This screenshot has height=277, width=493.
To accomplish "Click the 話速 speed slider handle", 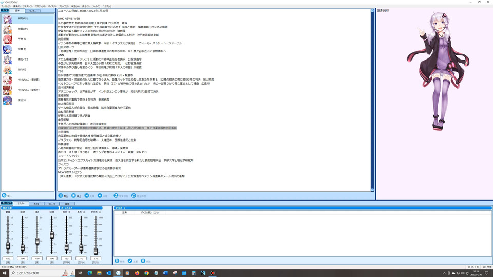I will point(23,248).
